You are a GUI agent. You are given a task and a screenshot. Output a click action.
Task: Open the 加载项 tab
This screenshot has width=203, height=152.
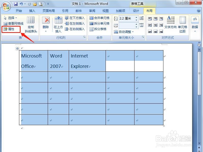point(120,11)
